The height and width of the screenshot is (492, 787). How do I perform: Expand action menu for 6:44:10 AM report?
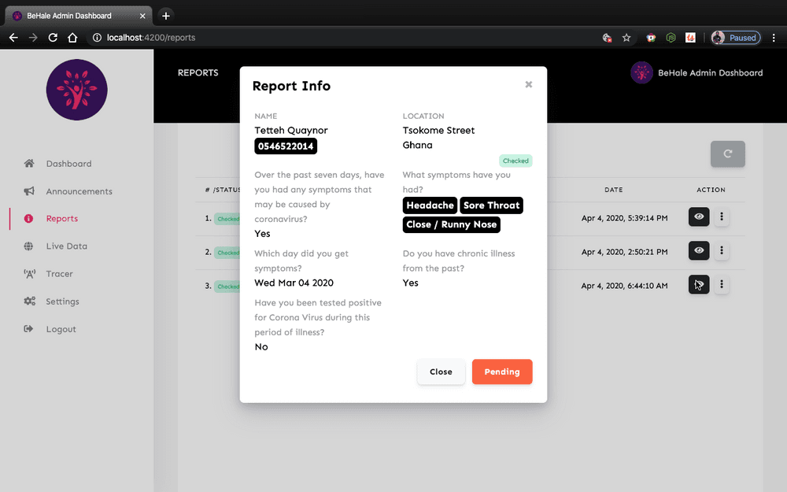coord(722,285)
